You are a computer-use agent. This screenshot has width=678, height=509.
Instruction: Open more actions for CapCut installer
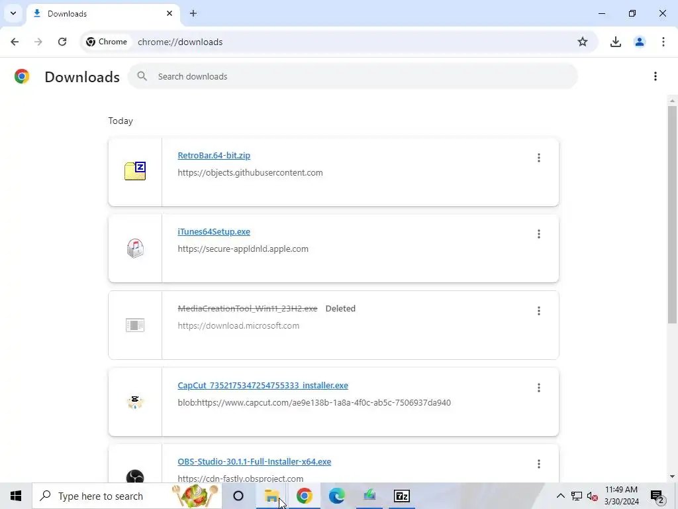point(539,388)
